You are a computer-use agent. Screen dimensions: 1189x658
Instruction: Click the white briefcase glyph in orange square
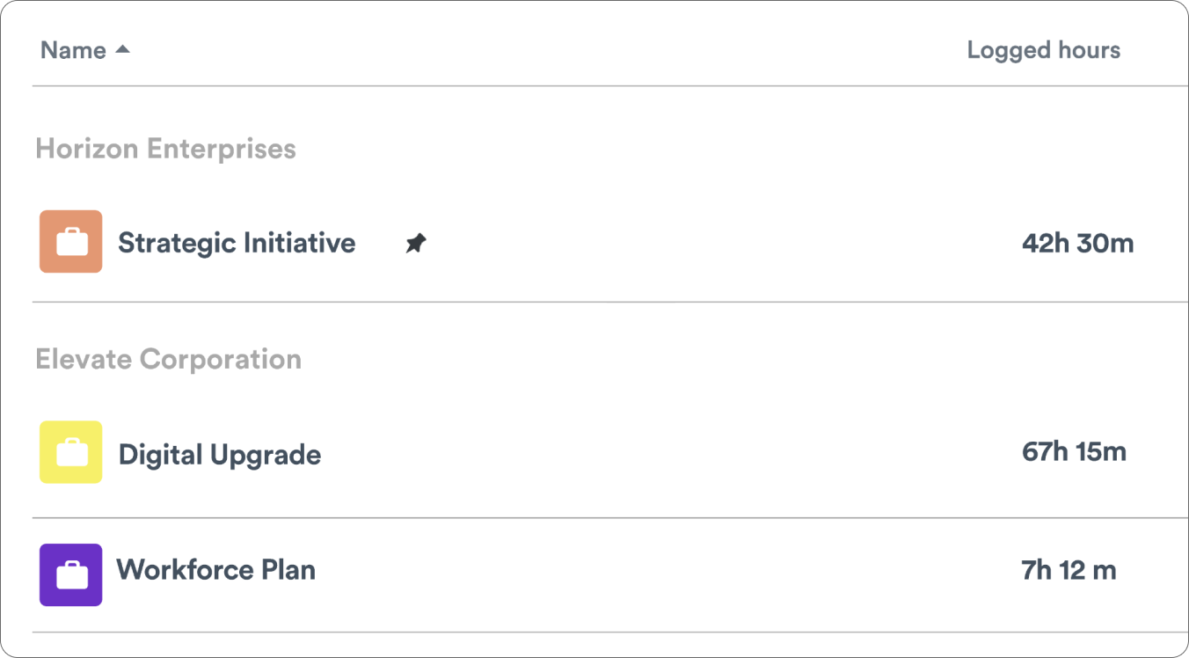[71, 242]
